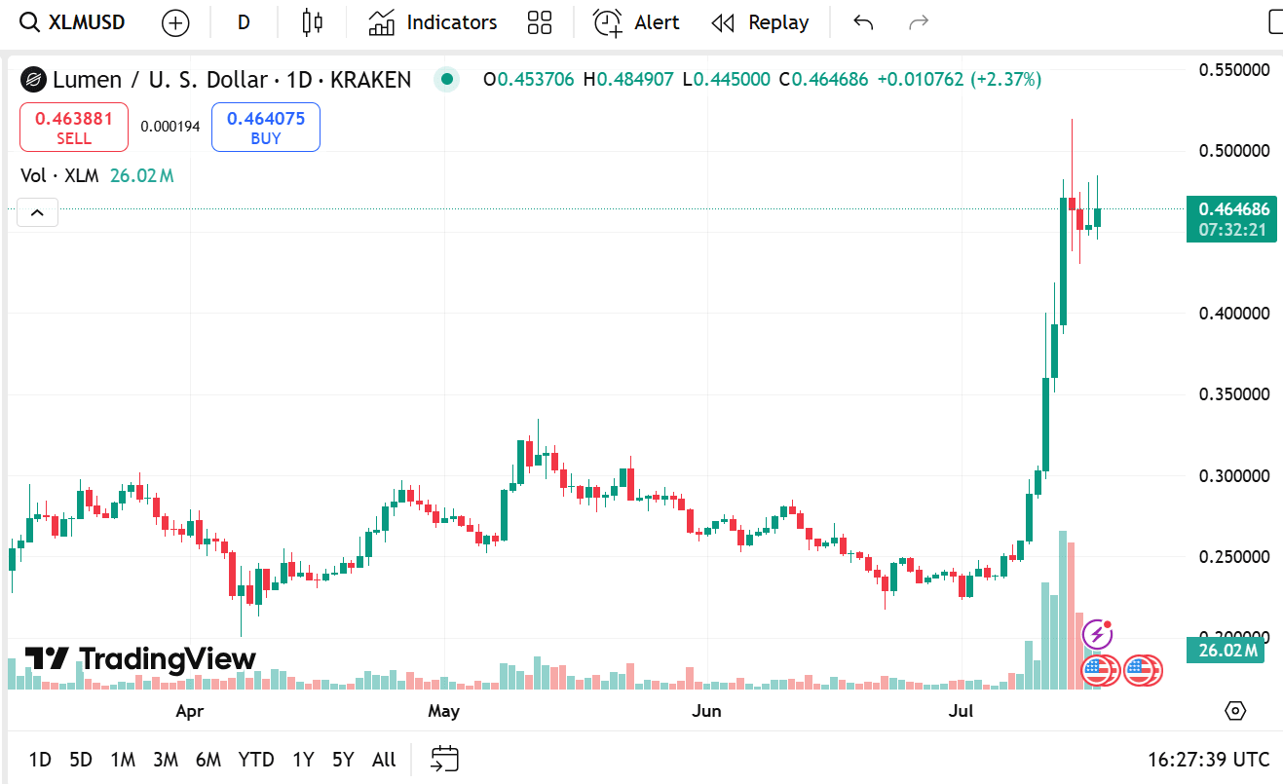This screenshot has width=1283, height=784.
Task: Open timezone settings at 16:27:39 UTC
Action: 1208,760
